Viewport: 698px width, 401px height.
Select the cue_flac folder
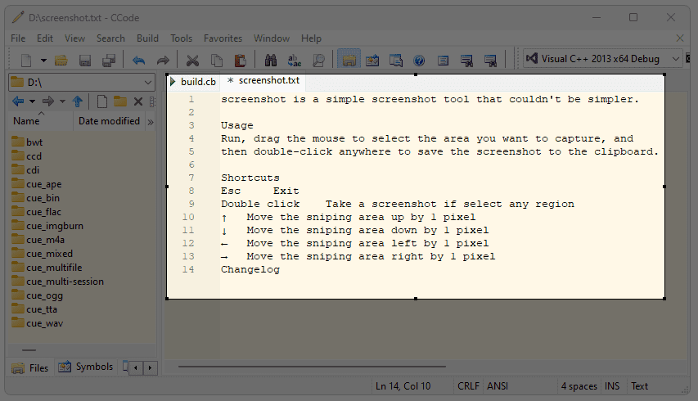coord(37,212)
